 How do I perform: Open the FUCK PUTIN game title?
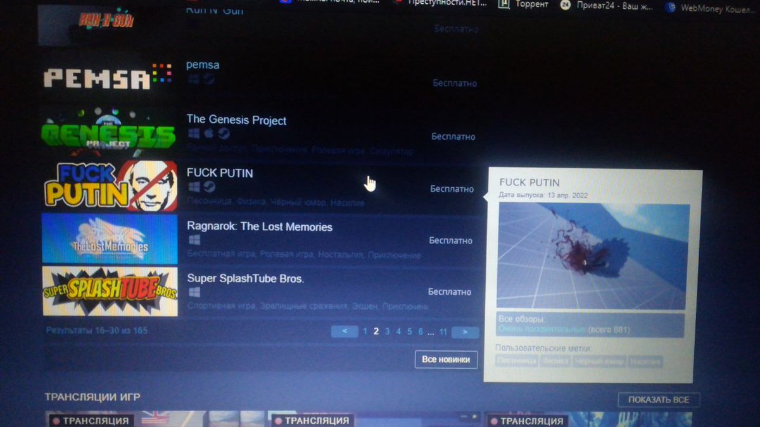(220, 173)
